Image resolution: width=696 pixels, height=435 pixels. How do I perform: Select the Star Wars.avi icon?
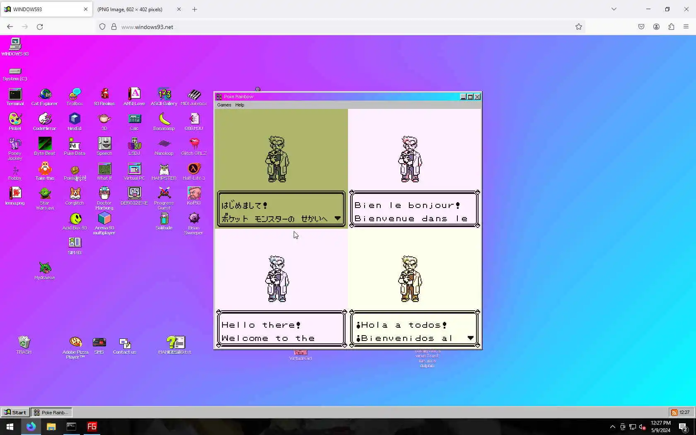pyautogui.click(x=45, y=199)
